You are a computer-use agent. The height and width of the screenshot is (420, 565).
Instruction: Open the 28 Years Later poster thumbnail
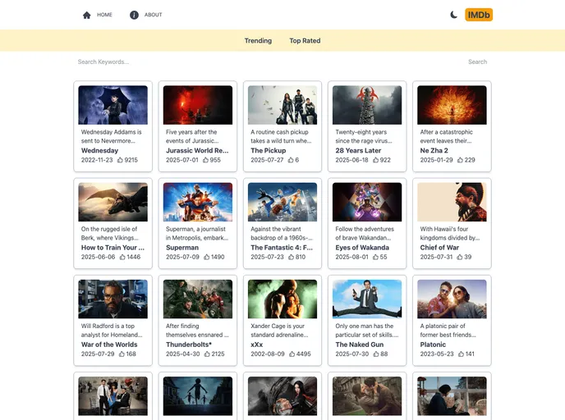367,105
